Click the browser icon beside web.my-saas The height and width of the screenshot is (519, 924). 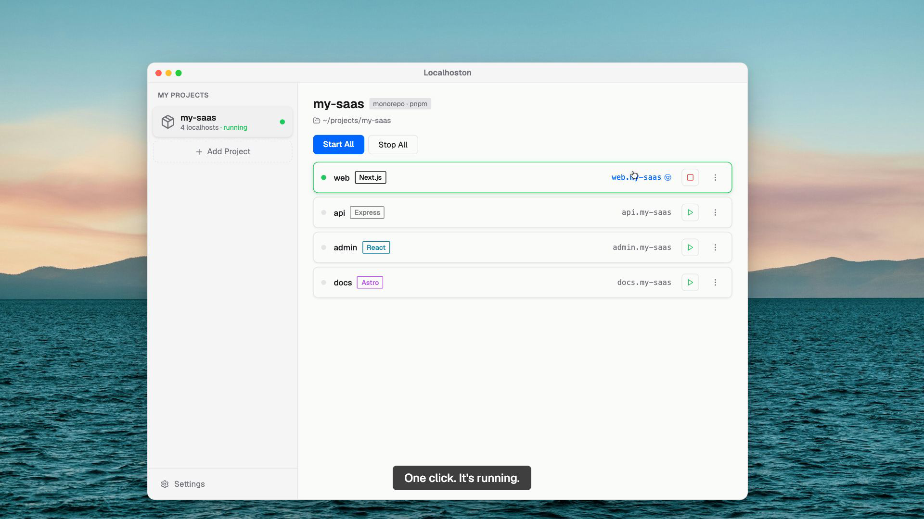coord(668,177)
